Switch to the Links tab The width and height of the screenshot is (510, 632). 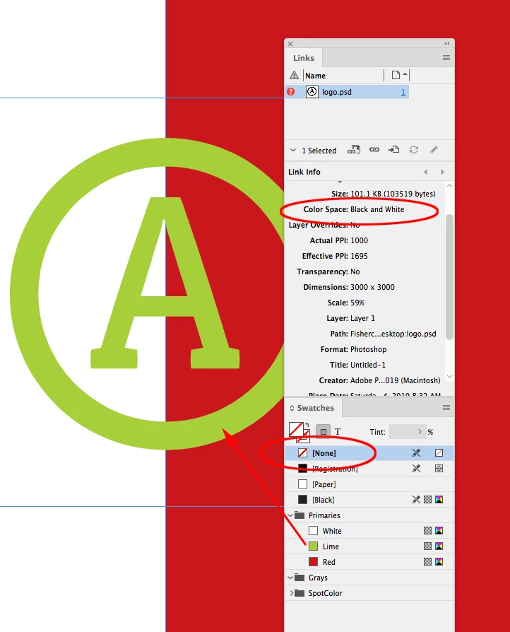coord(304,58)
